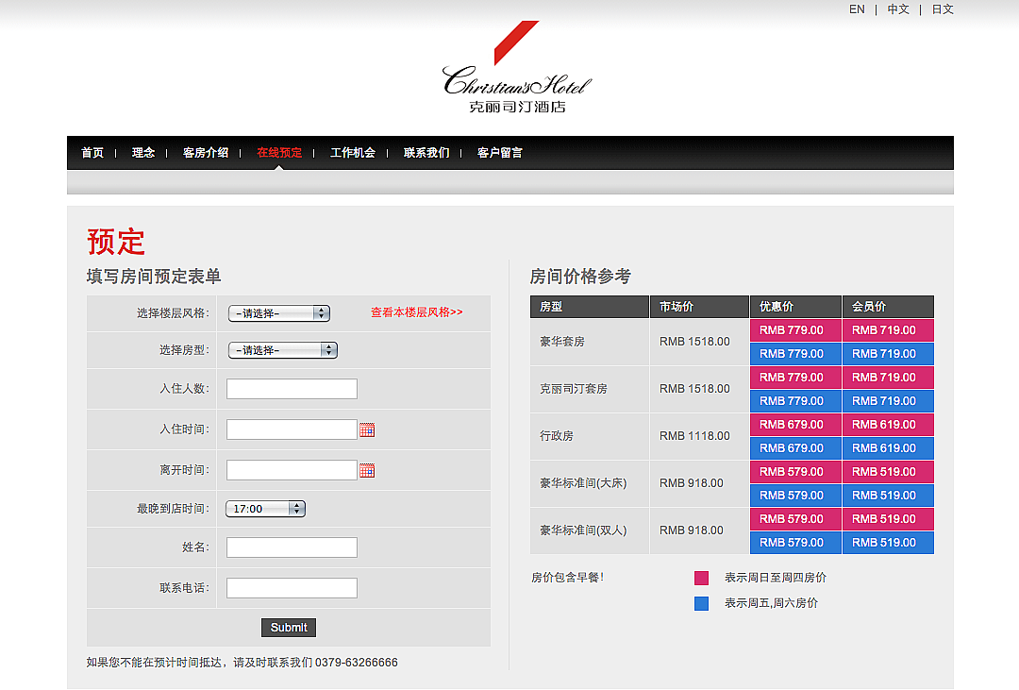
Task: Switch the site language to 日文
Action: tap(943, 9)
